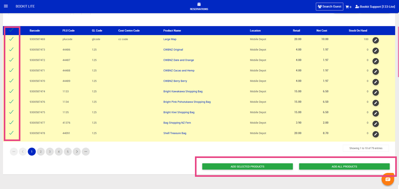Sort by Net Cost column header

[322, 31]
